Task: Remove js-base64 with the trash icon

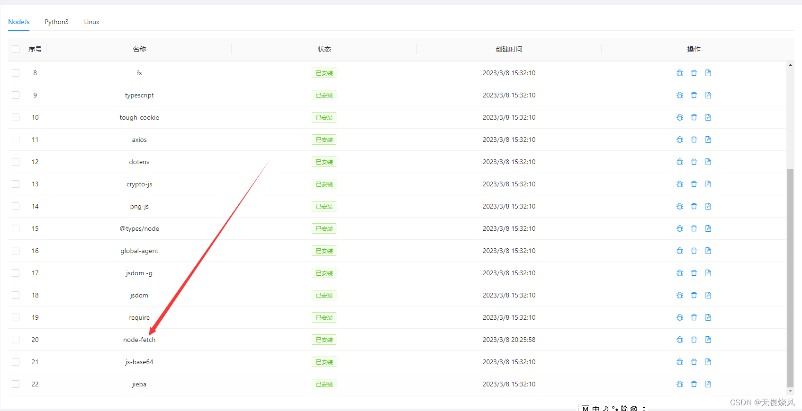Action: pyautogui.click(x=694, y=362)
